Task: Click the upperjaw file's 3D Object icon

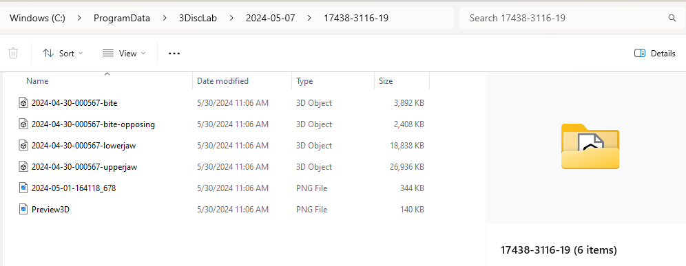Action: [23, 167]
